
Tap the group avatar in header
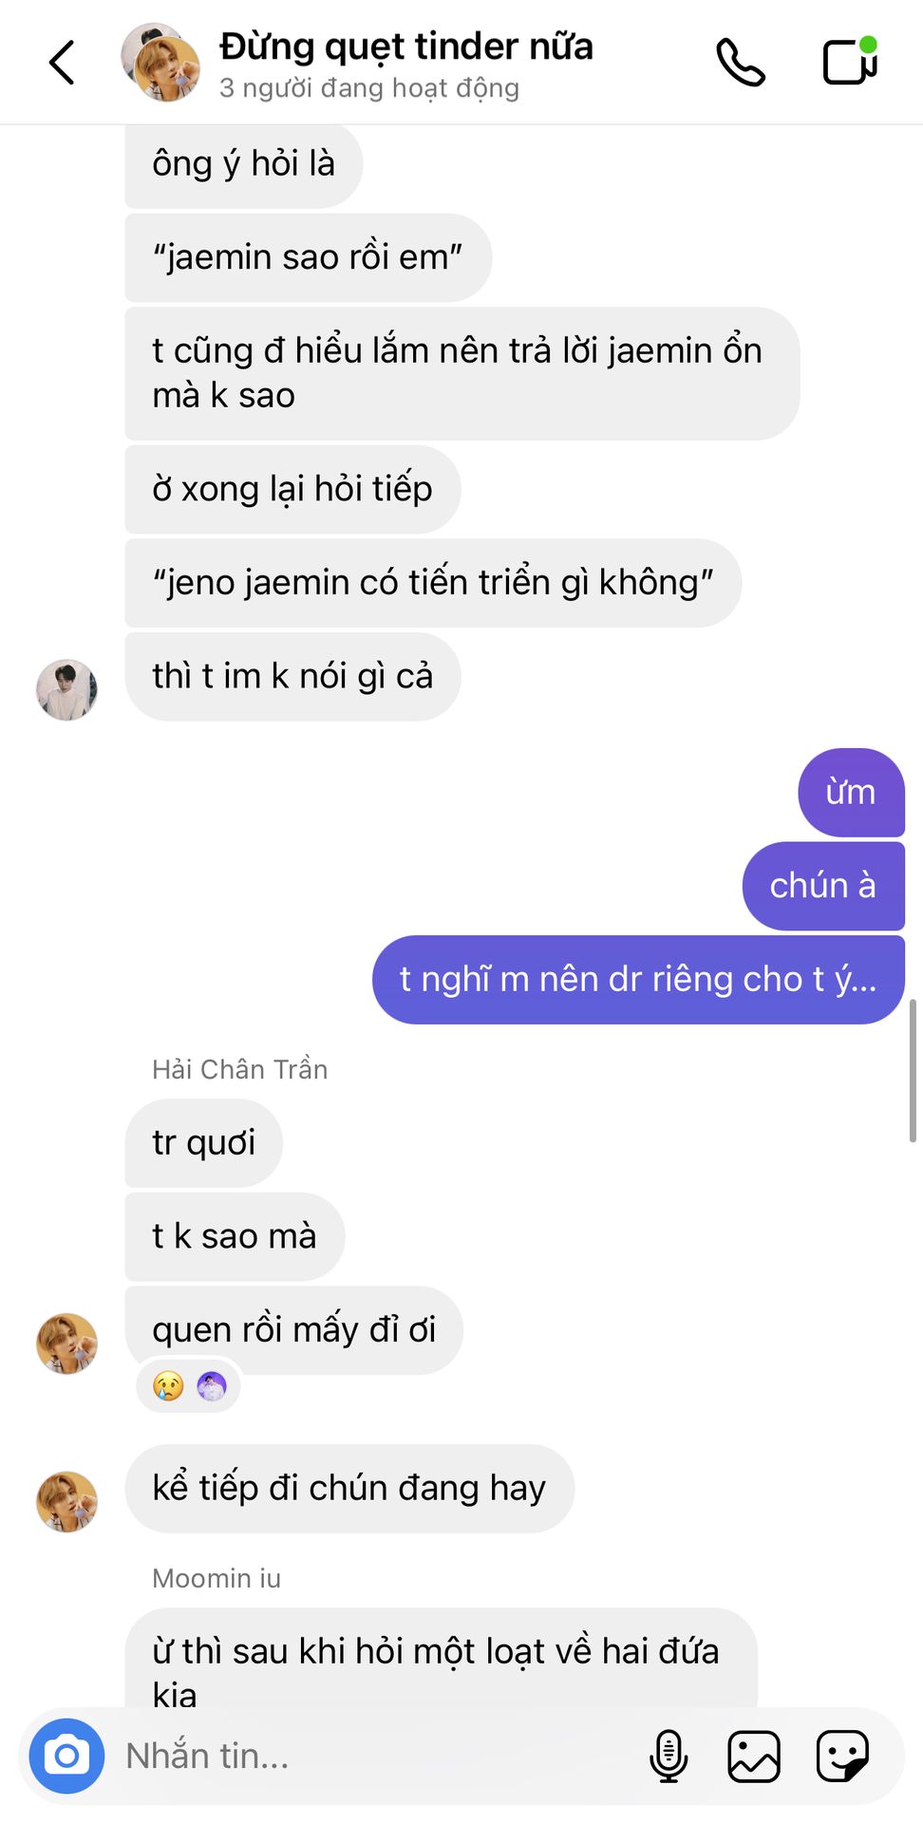(x=160, y=63)
